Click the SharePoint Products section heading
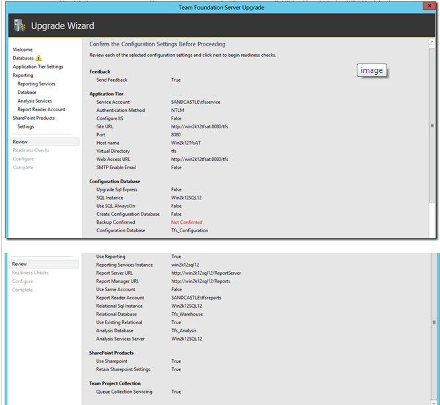Viewport: 440px width, 405px height. point(112,353)
